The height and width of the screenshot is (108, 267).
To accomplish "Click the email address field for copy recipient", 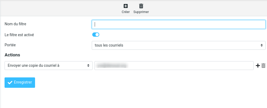I will pyautogui.click(x=187, y=65).
